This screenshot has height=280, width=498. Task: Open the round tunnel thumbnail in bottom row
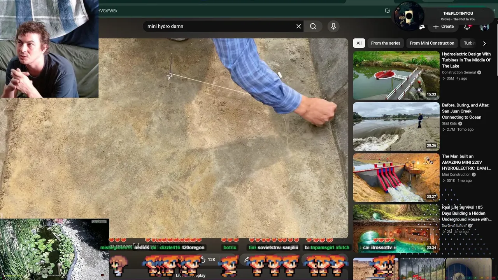(468, 269)
